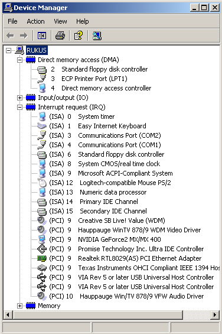Click the ECP Printer Port plug icon

(42, 79)
